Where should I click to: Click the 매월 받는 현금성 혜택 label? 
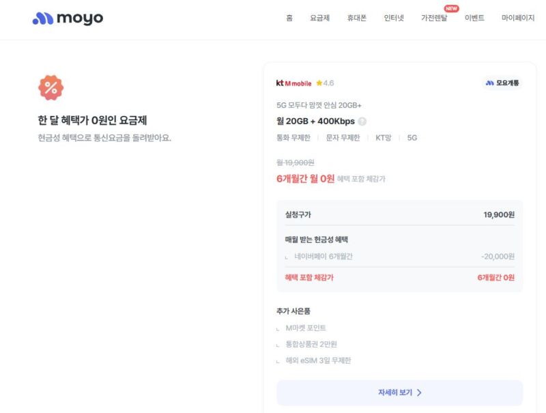pos(316,240)
